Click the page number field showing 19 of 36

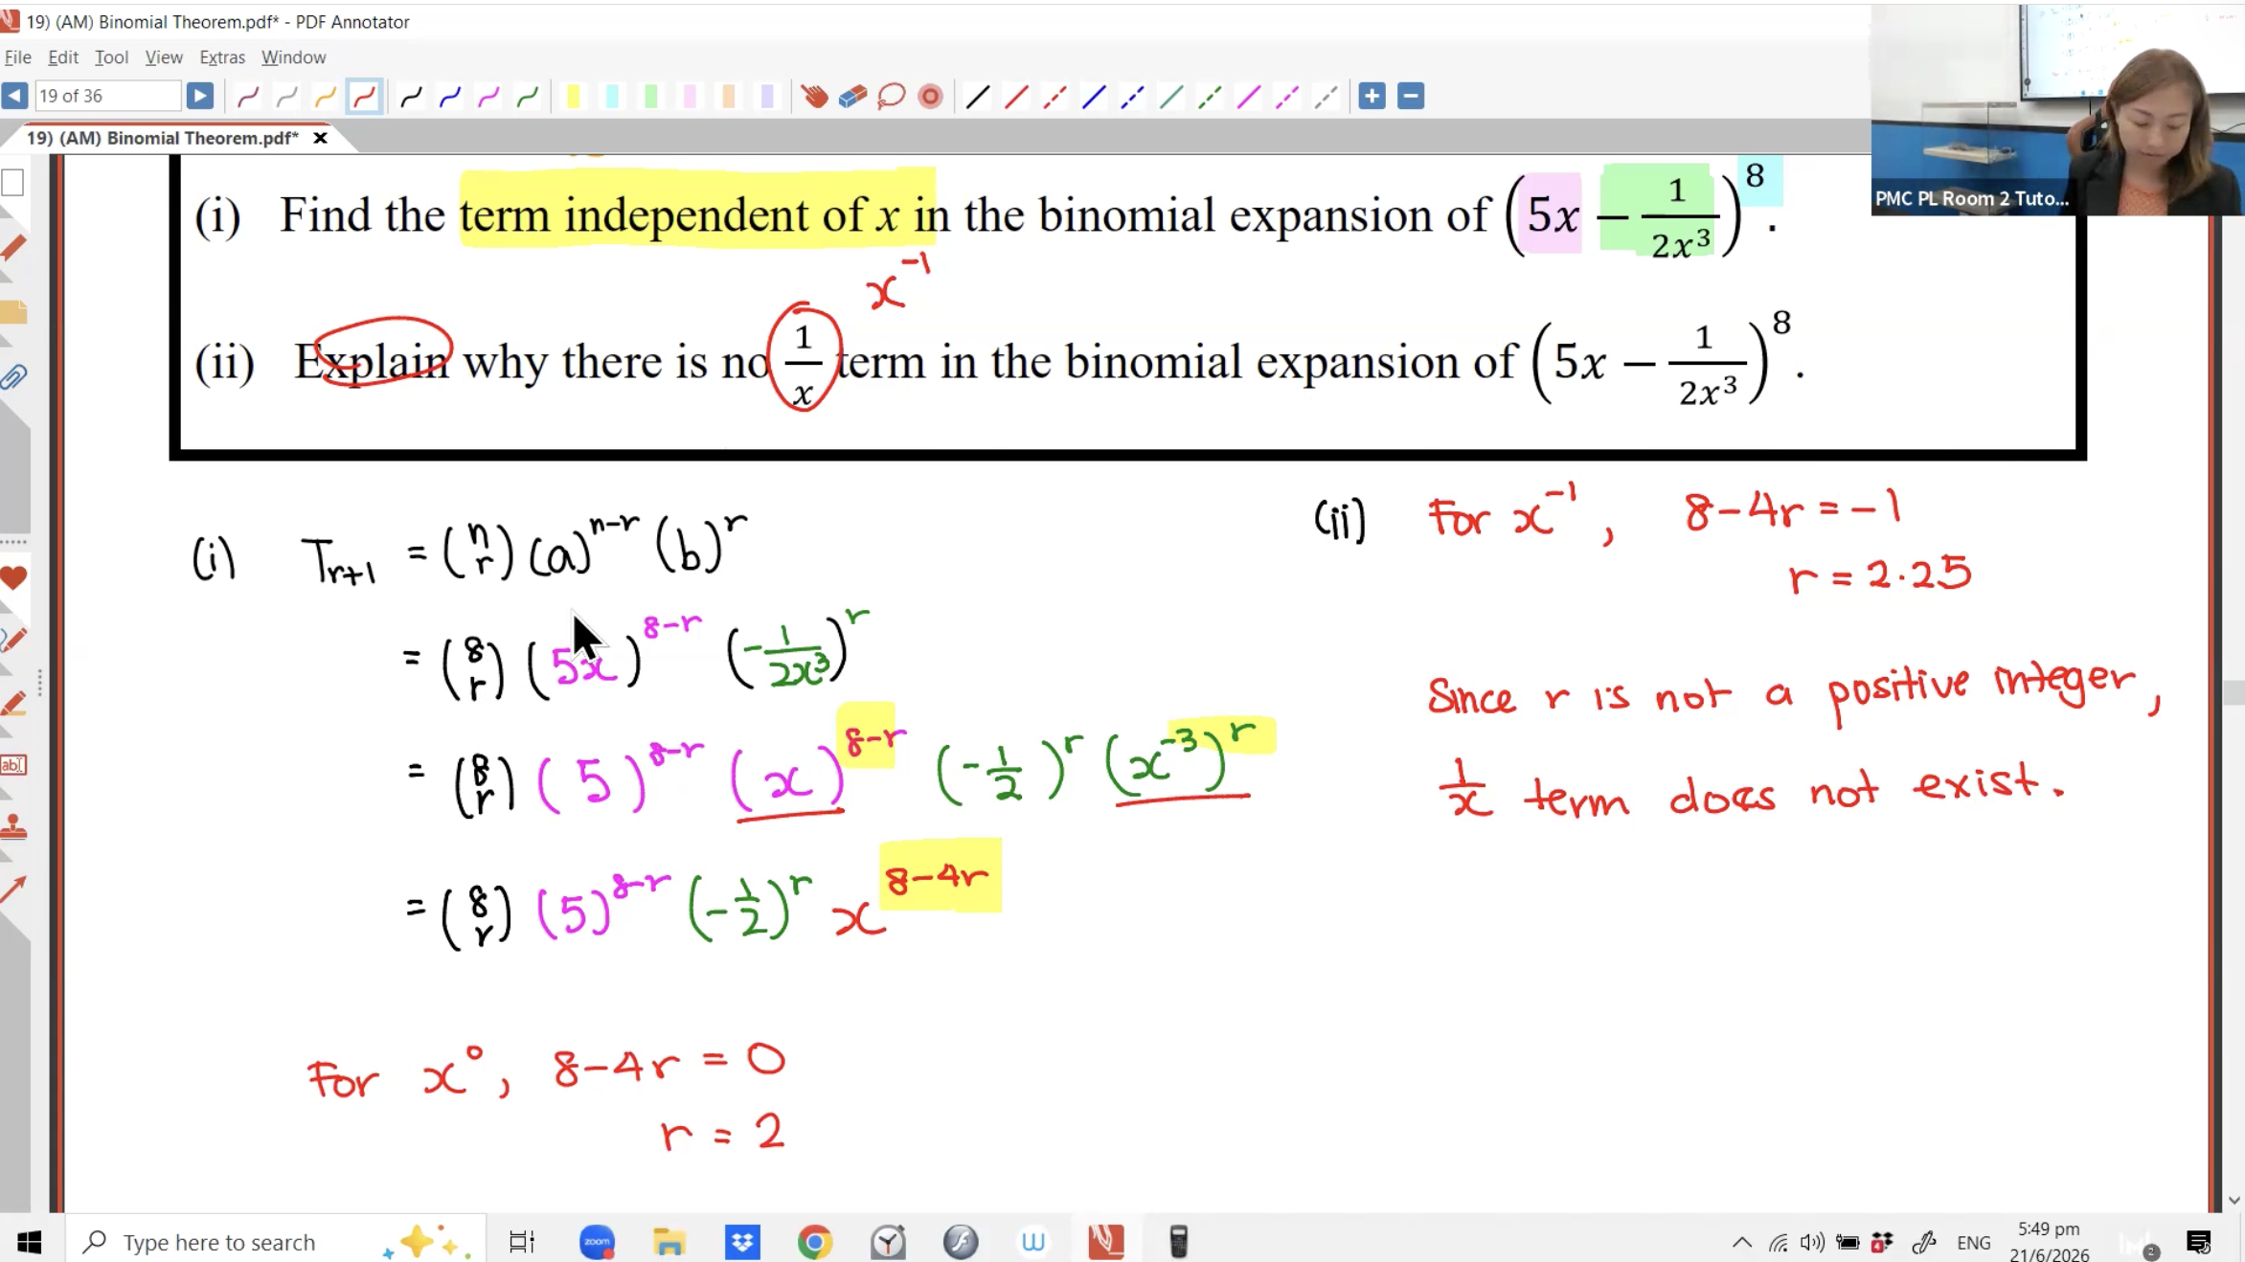(x=107, y=96)
